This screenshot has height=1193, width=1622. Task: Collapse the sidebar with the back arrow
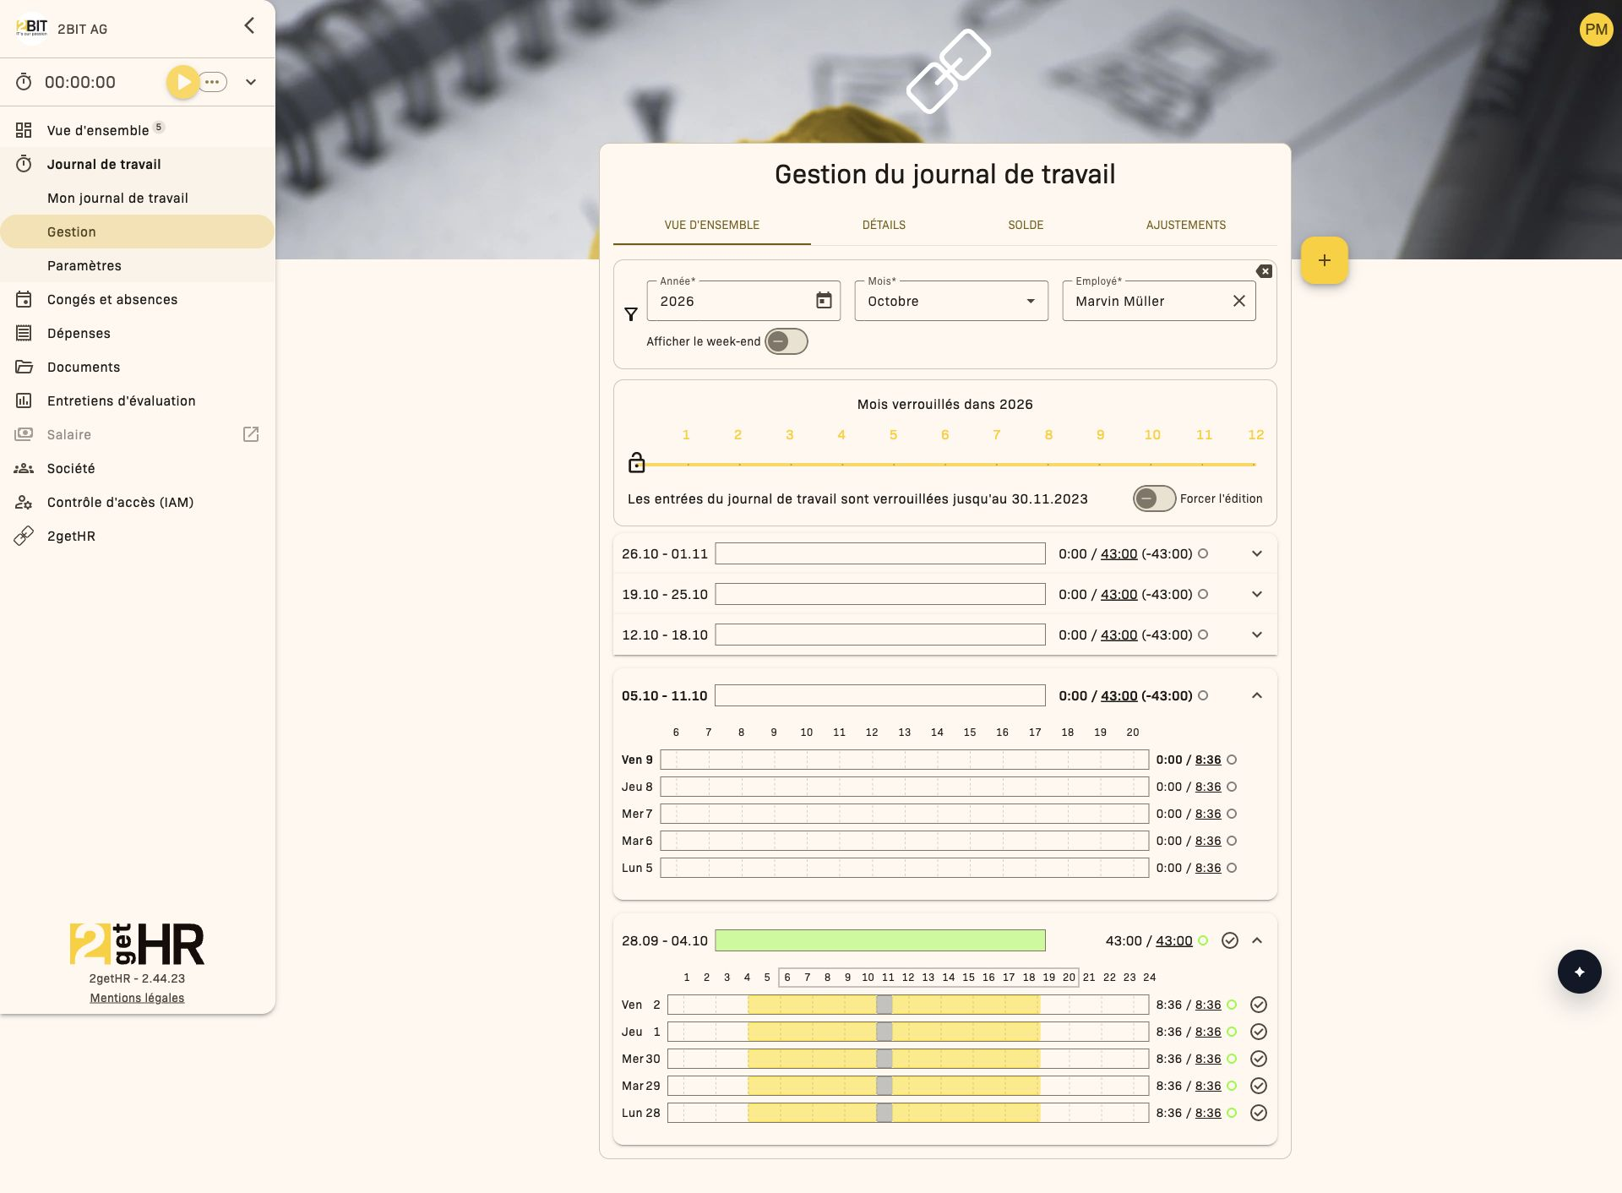(249, 25)
